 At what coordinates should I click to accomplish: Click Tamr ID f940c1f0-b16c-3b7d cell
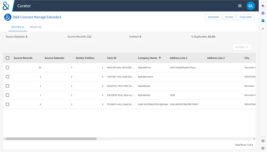[x=120, y=67]
